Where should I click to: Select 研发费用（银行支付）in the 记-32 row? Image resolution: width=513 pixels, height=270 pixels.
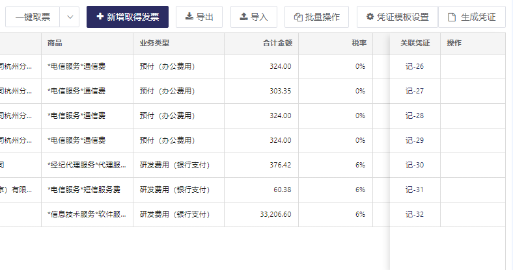(175, 215)
